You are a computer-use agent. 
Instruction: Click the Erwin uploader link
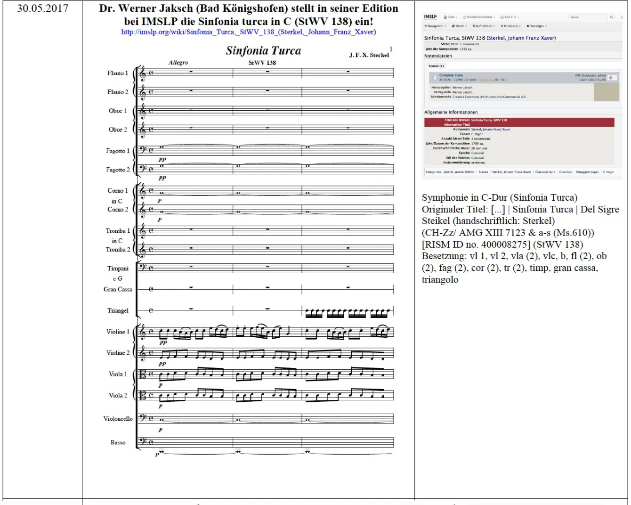pos(583,80)
